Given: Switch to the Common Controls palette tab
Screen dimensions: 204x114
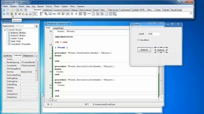Looking at the screenshot, I should coord(62,10).
